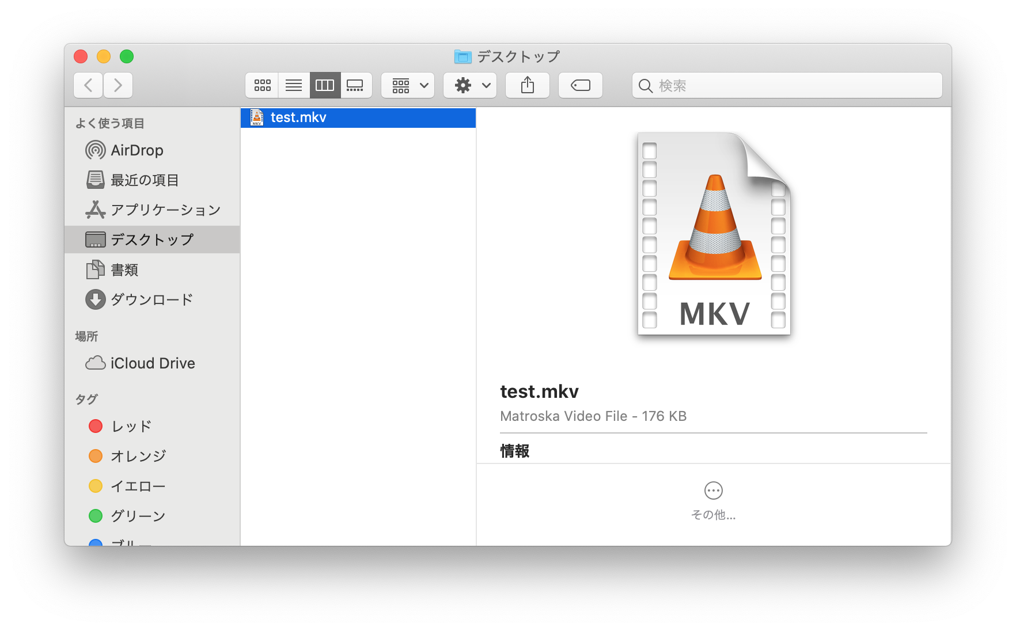Click the orange tag color dot

click(x=96, y=456)
